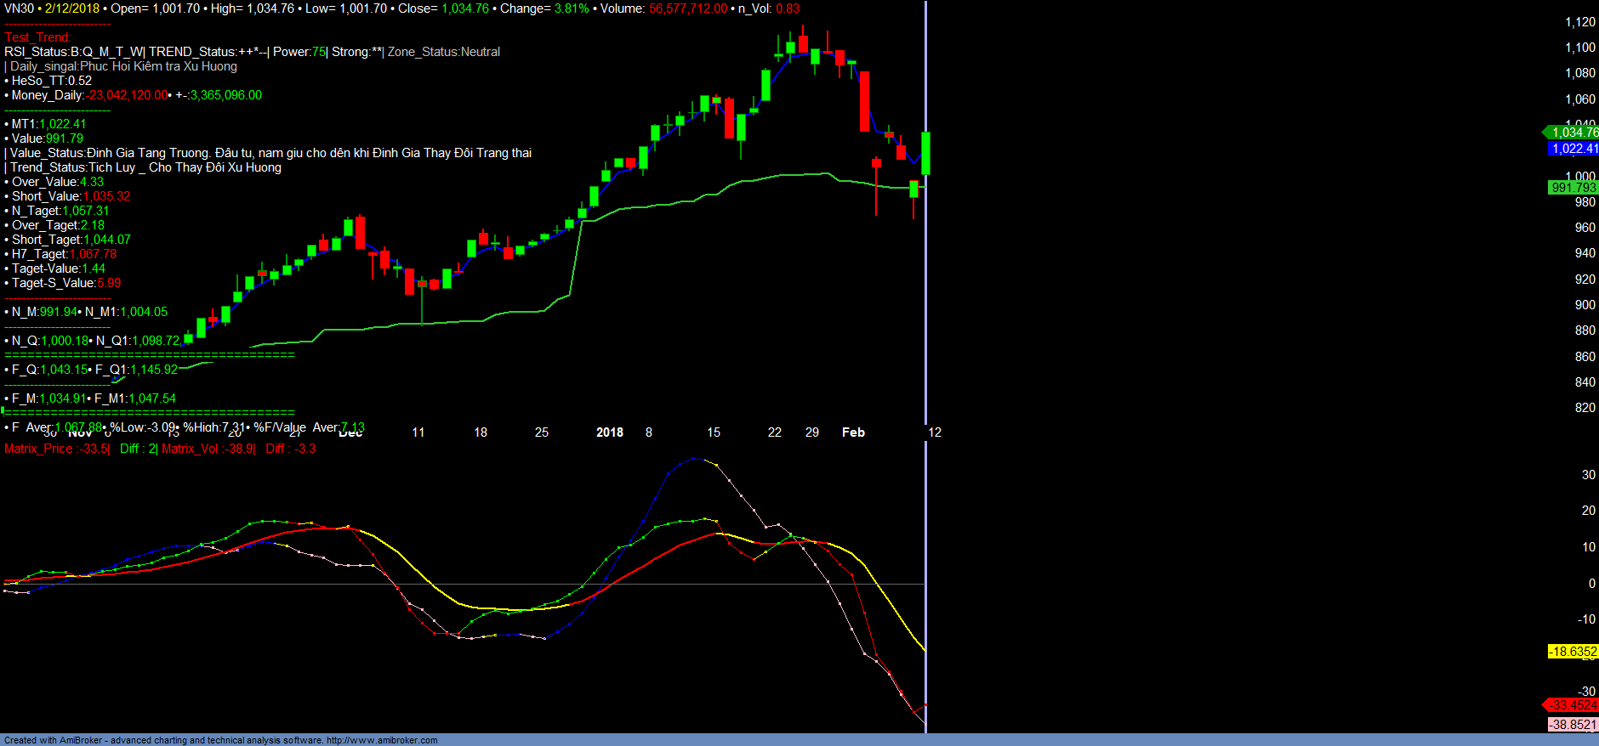Select the latest green candlestick at the cursor line
The height and width of the screenshot is (746, 1599).
coord(925,153)
